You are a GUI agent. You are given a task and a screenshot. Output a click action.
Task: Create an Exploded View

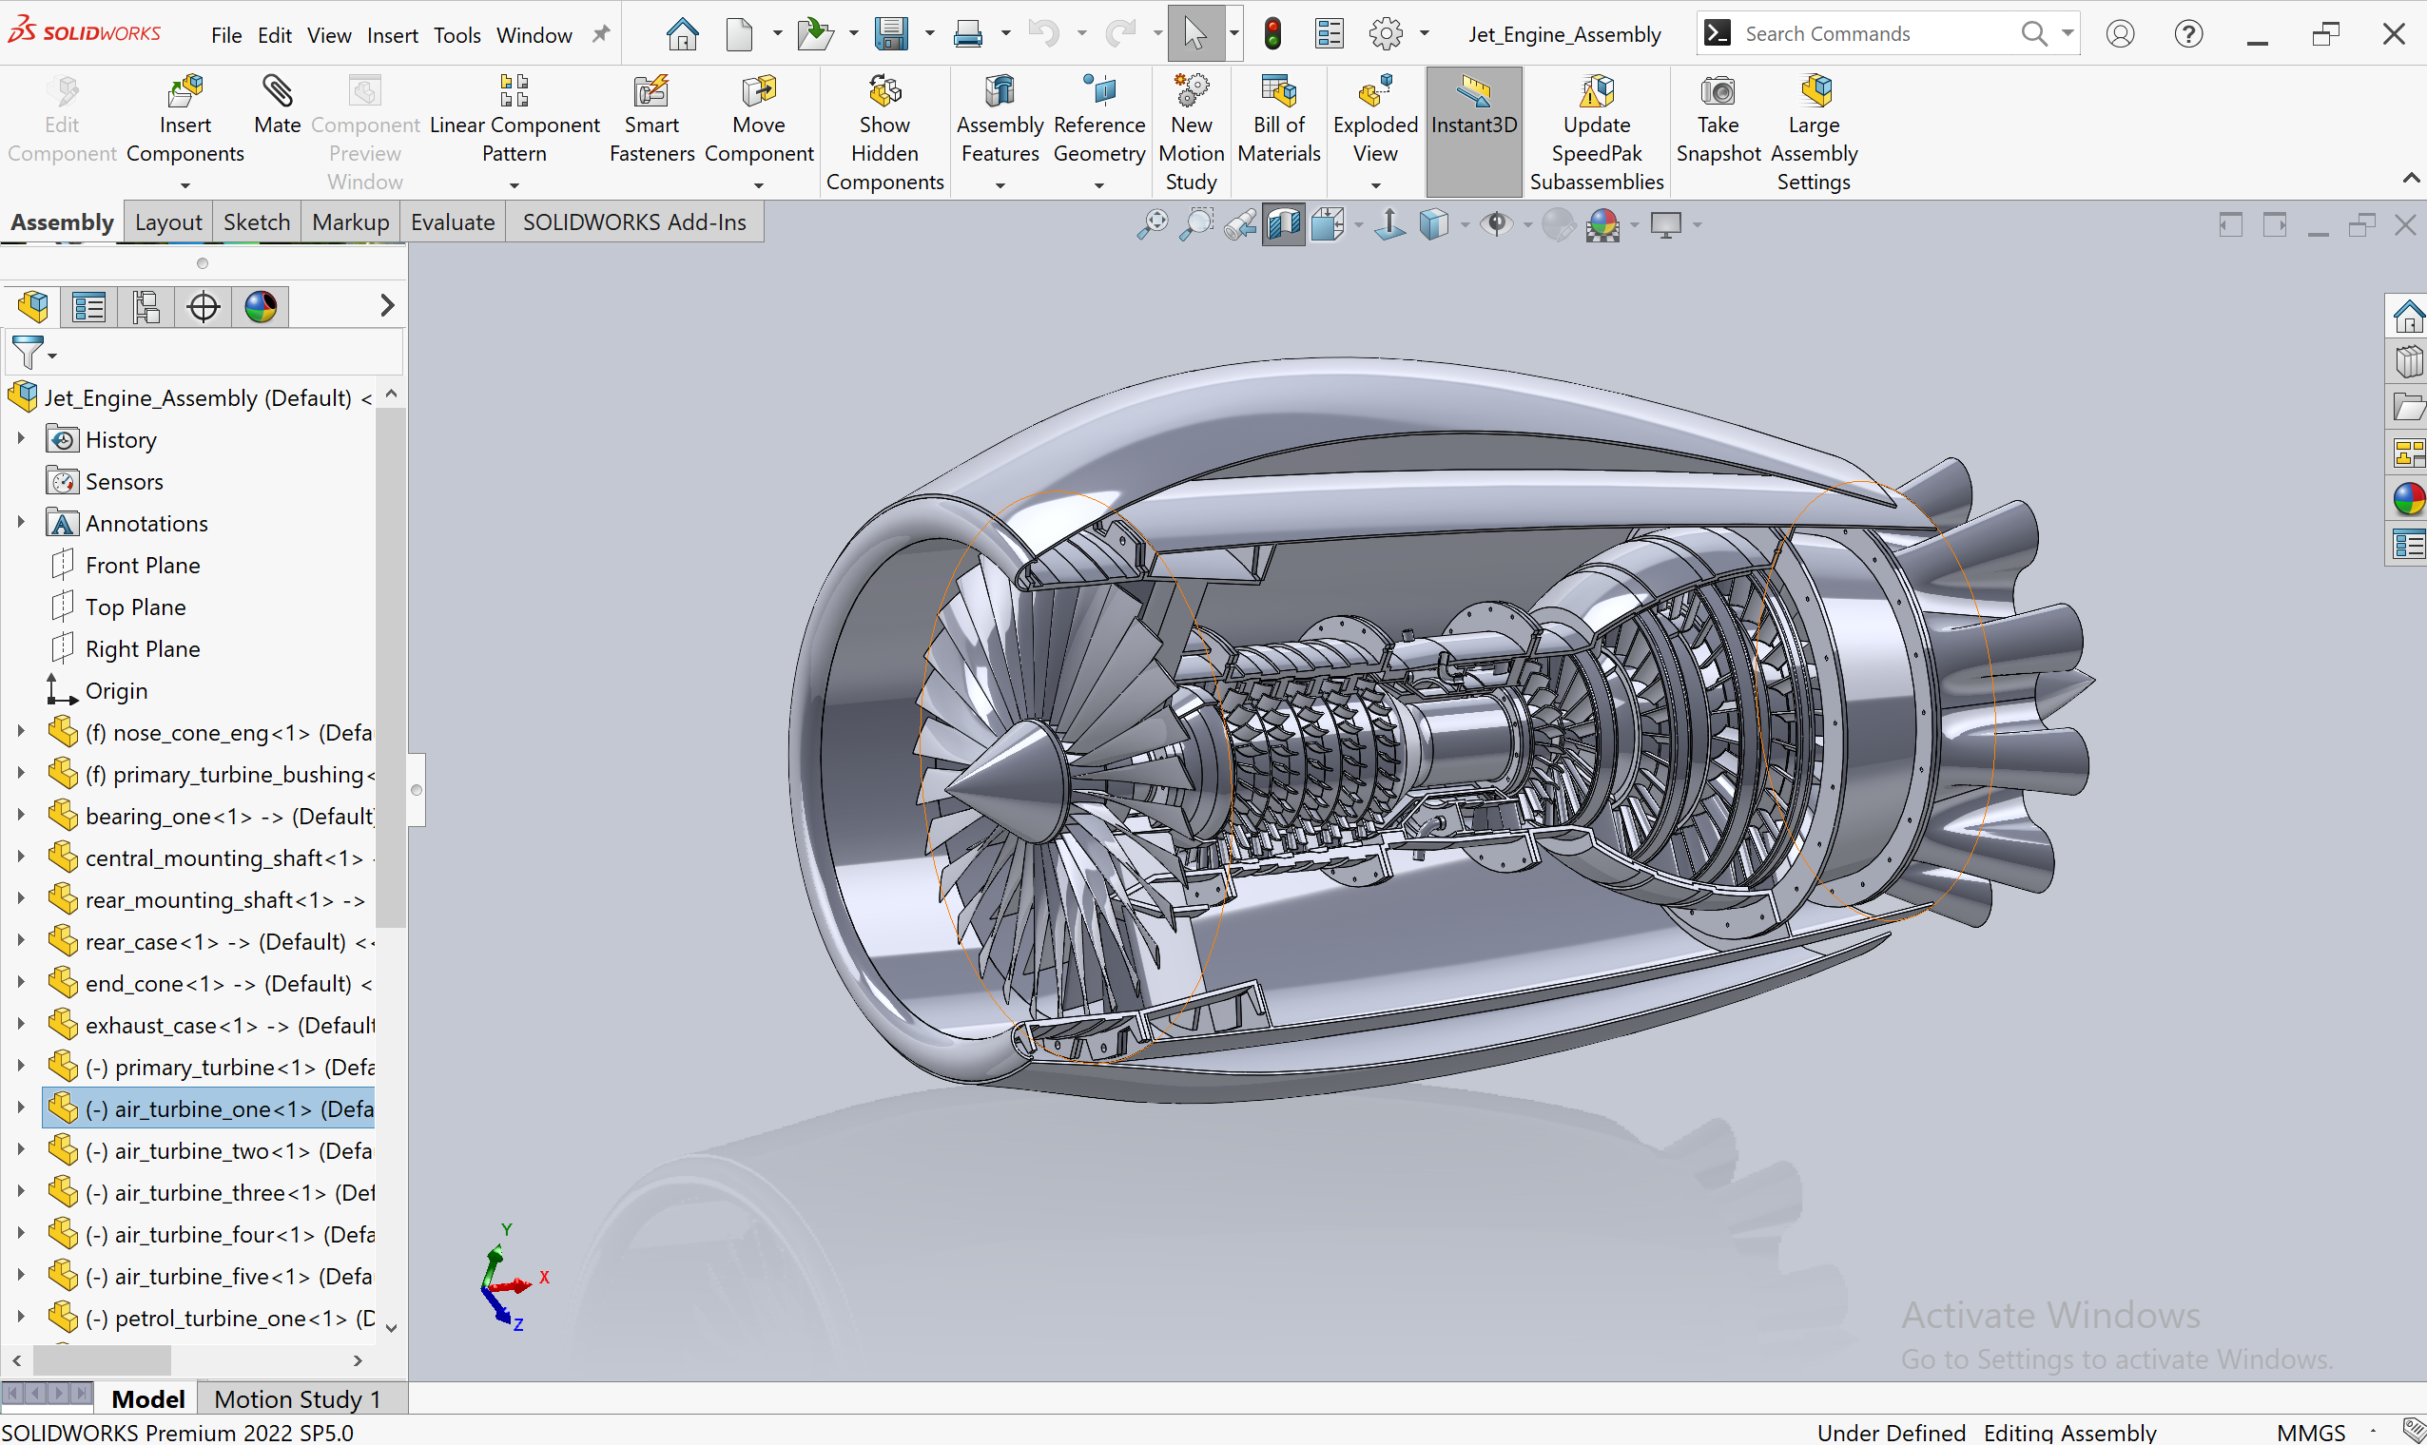pyautogui.click(x=1375, y=91)
